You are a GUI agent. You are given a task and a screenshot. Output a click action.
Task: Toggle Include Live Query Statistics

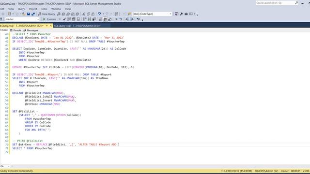(x=89, y=19)
